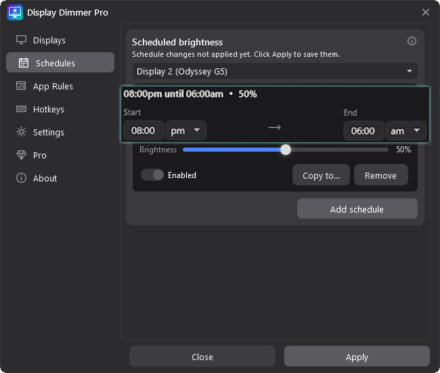Click the 50% brightness value label
Image resolution: width=440 pixels, height=373 pixels.
coord(403,150)
